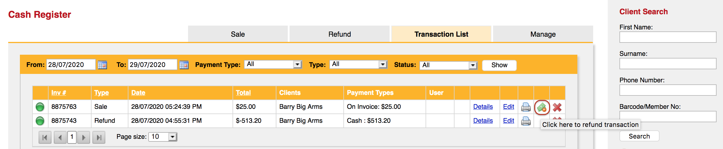Screen dimensions: 723x149
Task: Open Details for invoice 8875763
Action: coord(483,107)
